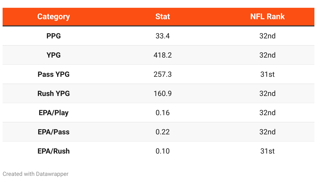Click the Stat column header
This screenshot has width=317, height=180.
(x=163, y=17)
